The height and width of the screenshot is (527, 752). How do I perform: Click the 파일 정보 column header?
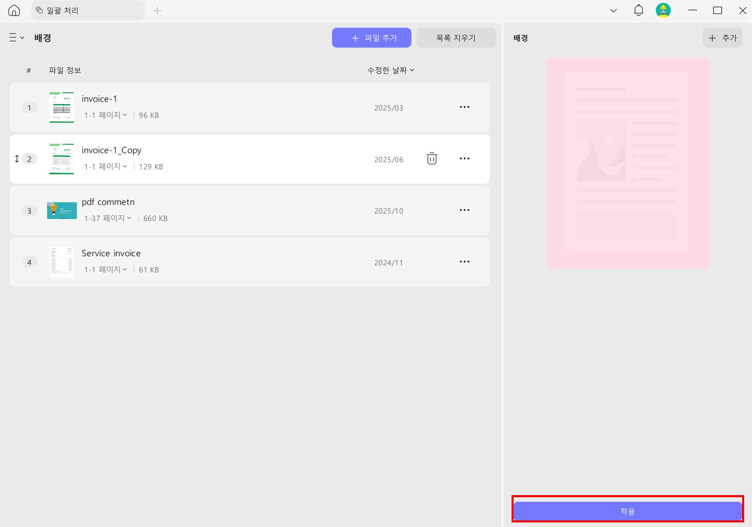(x=65, y=70)
